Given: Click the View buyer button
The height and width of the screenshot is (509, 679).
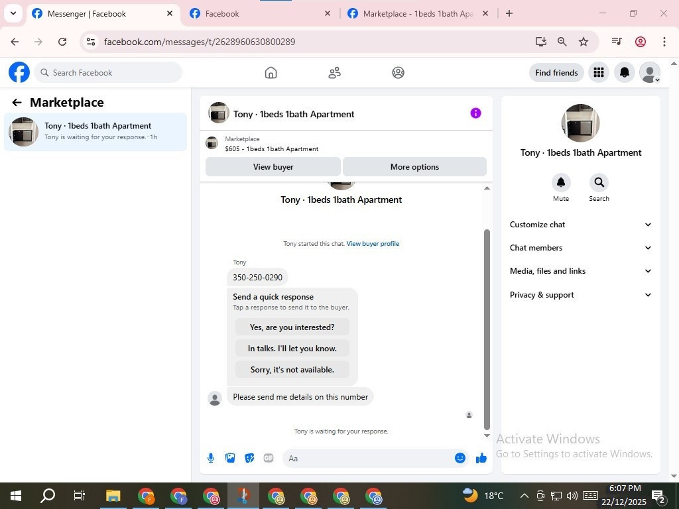Looking at the screenshot, I should click(273, 166).
